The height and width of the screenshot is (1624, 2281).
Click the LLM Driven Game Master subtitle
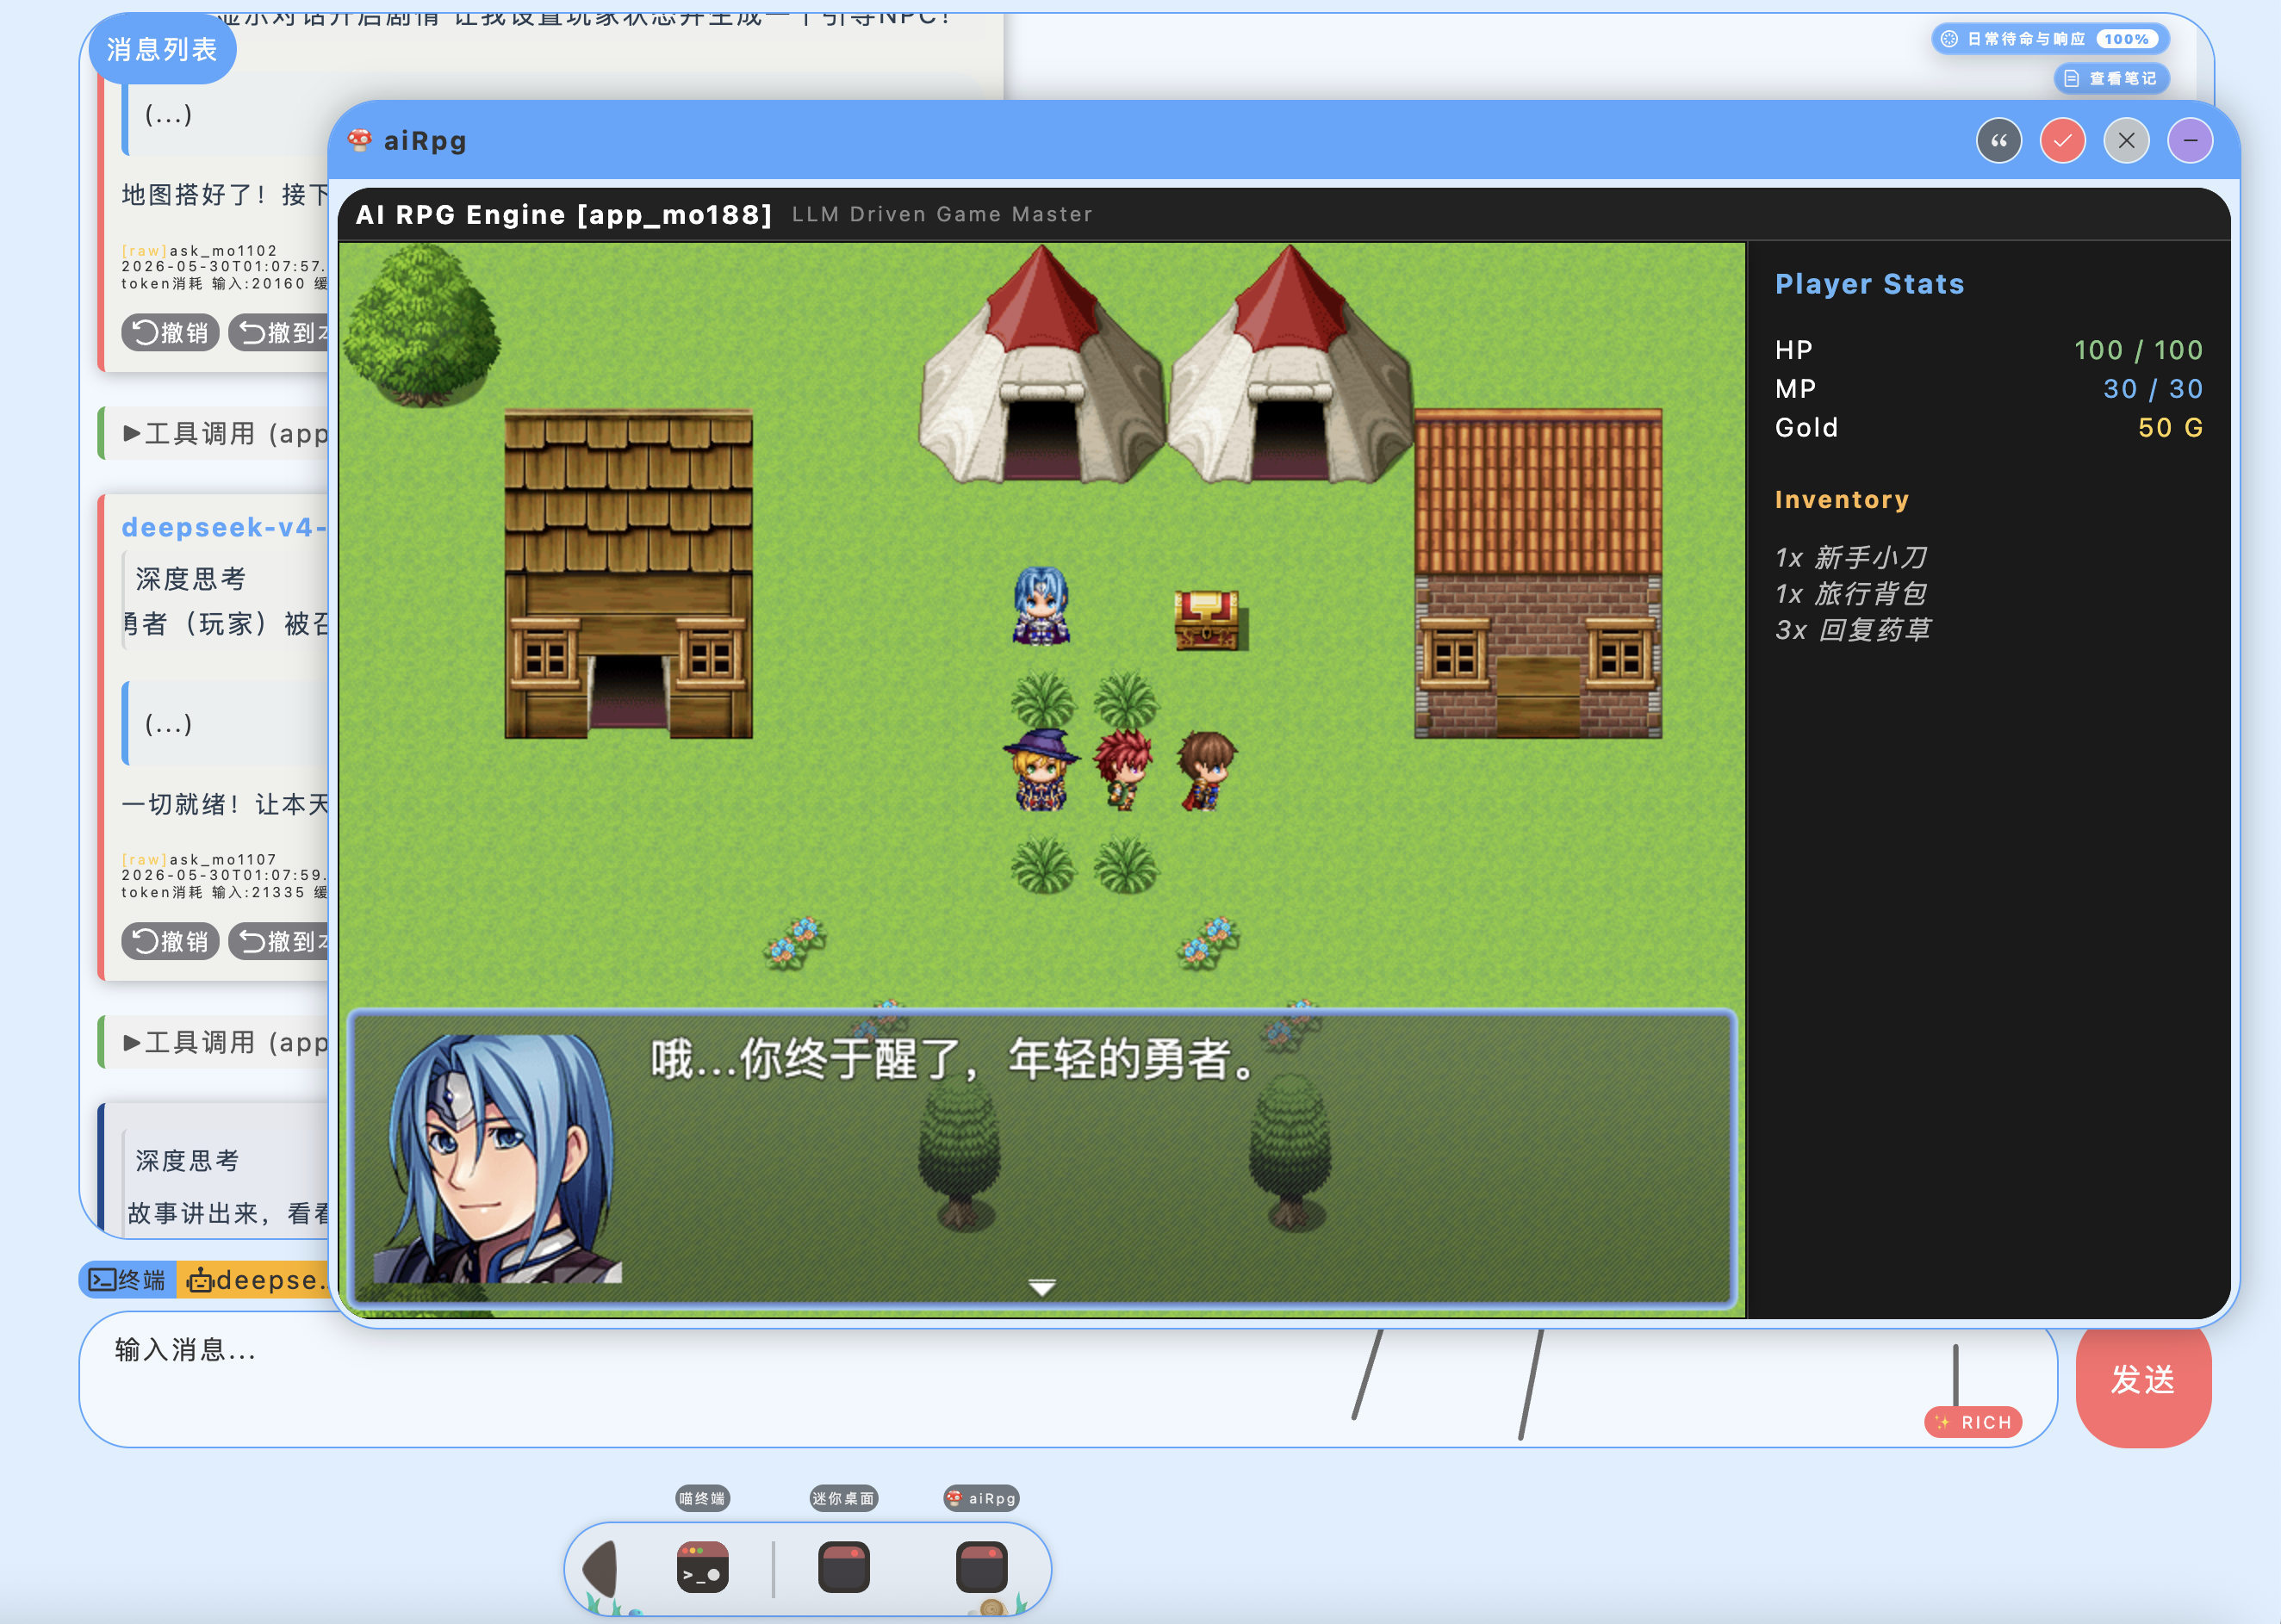942,214
